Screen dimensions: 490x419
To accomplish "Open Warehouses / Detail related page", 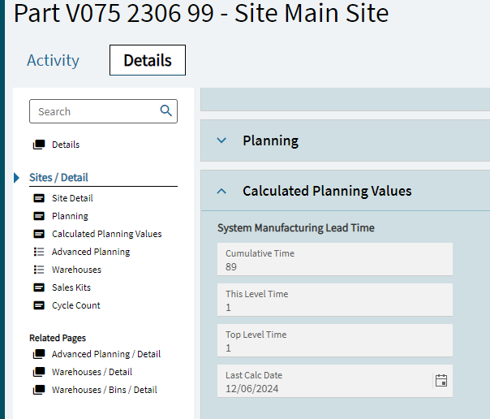I will 92,372.
